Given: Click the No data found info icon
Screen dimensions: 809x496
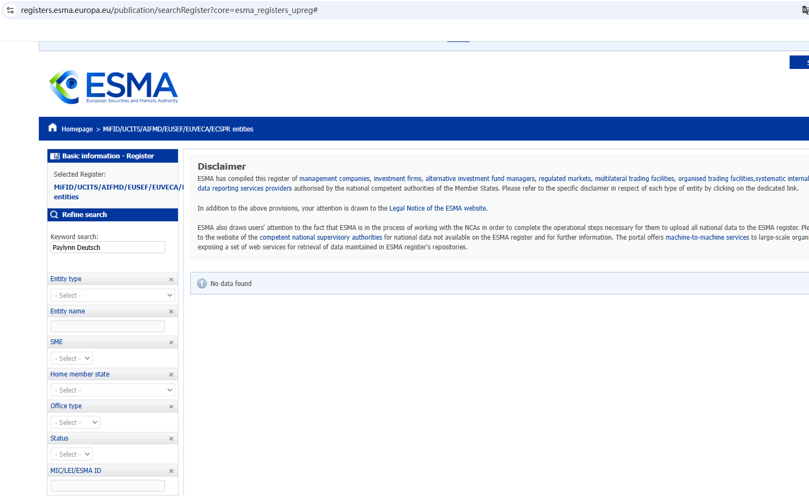Looking at the screenshot, I should point(202,284).
